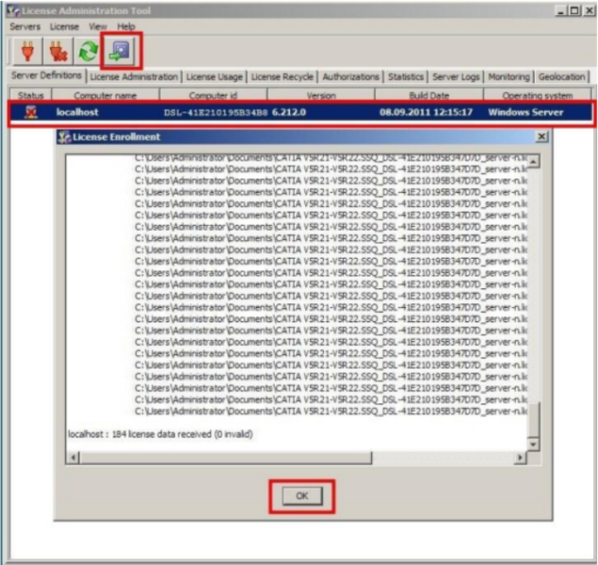Screen dimensions: 598x565
Task: Click the License Enrollment dialog title icon
Action: point(64,137)
